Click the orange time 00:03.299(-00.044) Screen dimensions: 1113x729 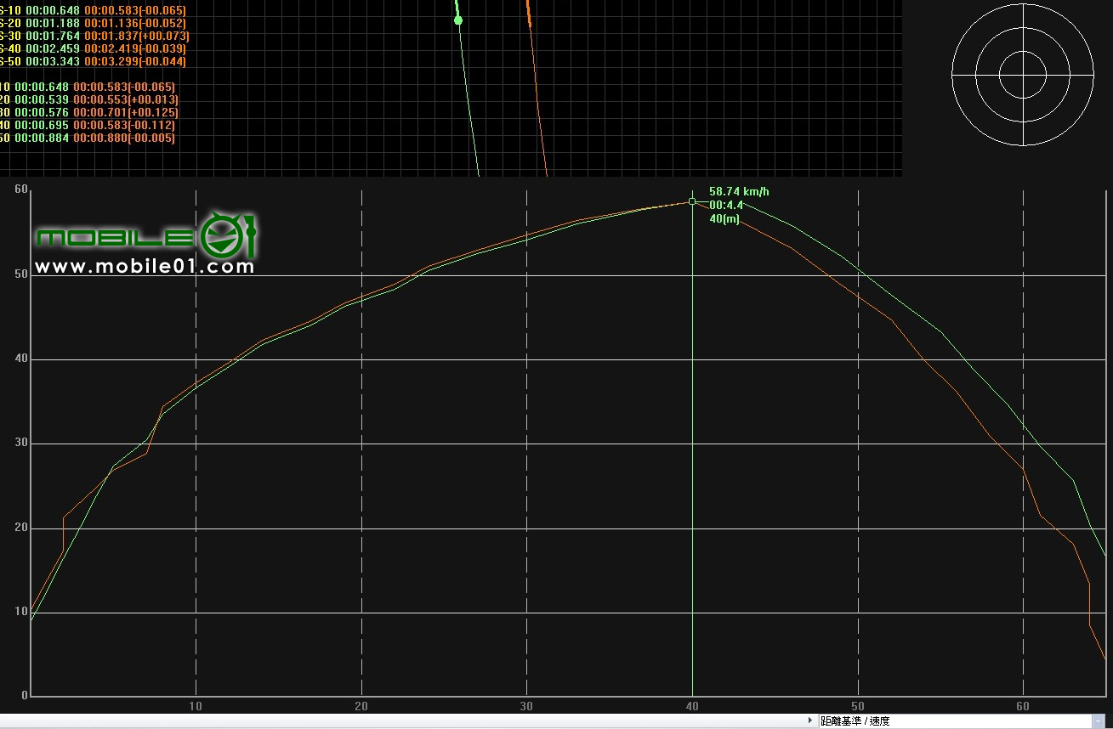(x=135, y=61)
